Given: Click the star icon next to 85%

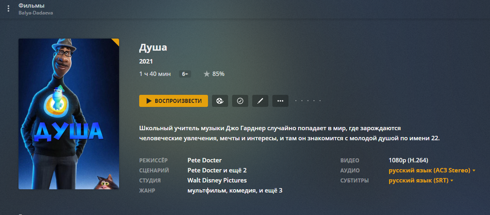Looking at the screenshot, I should coord(207,74).
